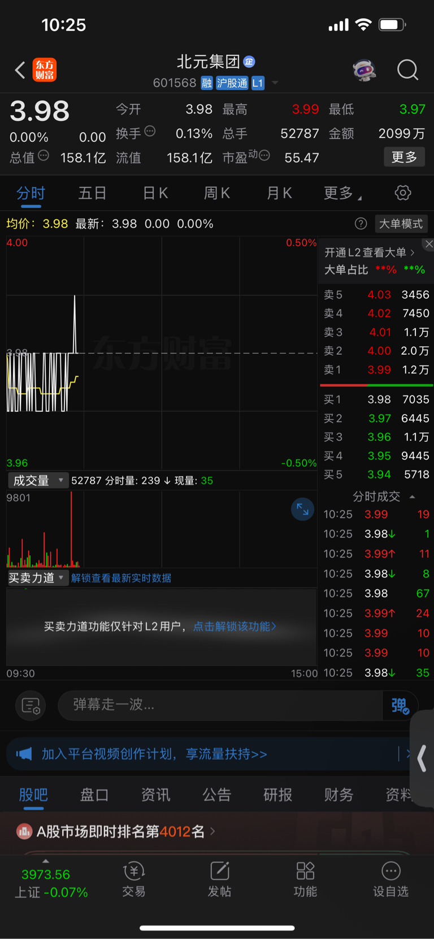Tap 买5 price 3.94 row
Screen dimensions: 434x939
click(376, 475)
